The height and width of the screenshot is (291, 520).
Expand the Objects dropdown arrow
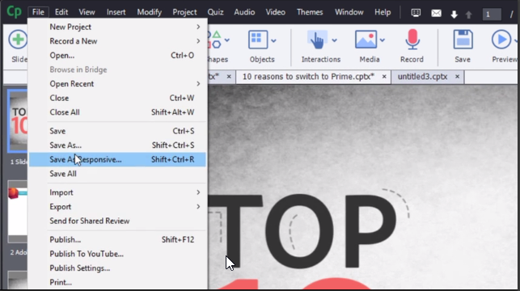[273, 40]
